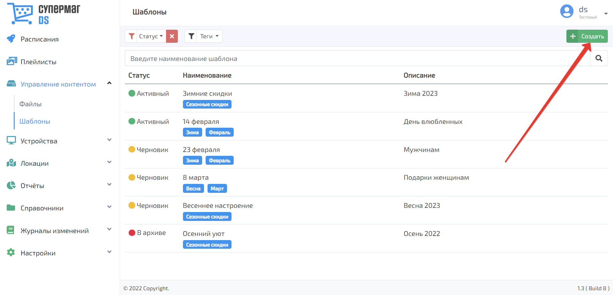Click the playlists media icon

[12, 61]
